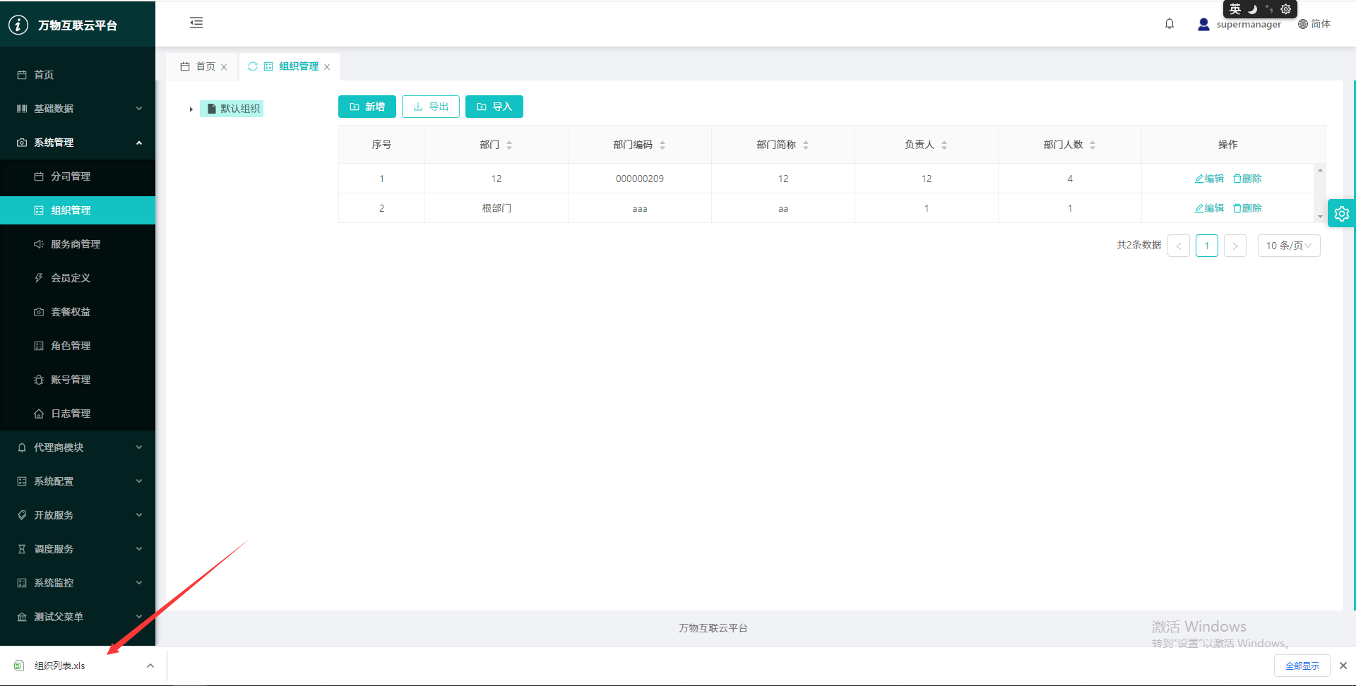Open download options chevron for 组织列表.xls
The width and height of the screenshot is (1356, 686).
pos(150,666)
